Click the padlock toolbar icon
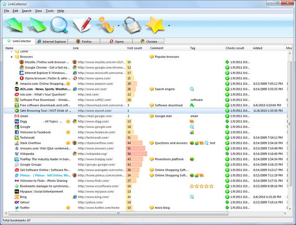Viewport: 296px width, 225px height. [132, 24]
